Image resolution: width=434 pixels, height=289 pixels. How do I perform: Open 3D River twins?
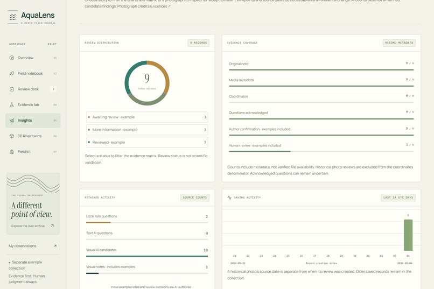(x=33, y=136)
